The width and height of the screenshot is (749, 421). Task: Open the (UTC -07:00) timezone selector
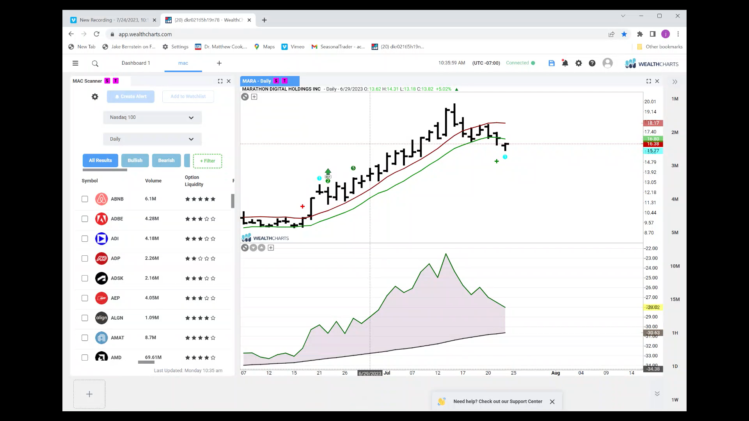click(486, 63)
